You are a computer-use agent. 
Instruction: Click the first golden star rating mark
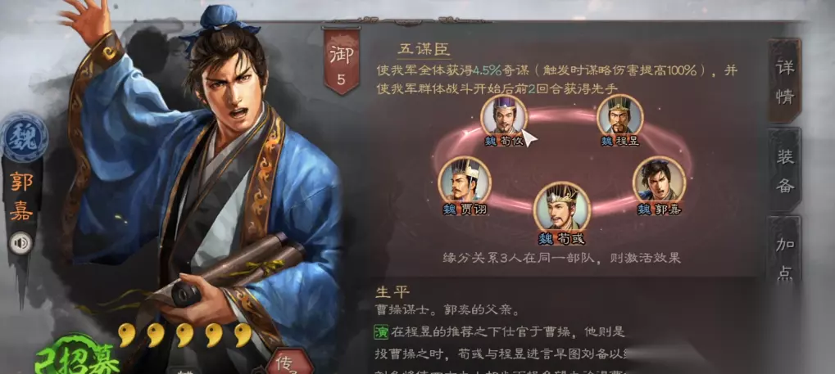[126, 336]
